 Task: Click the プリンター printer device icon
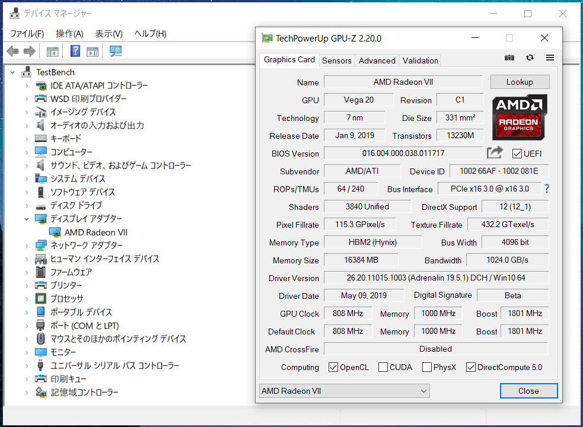40,285
